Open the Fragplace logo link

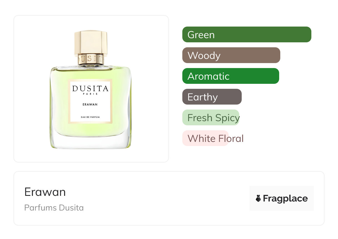(282, 198)
